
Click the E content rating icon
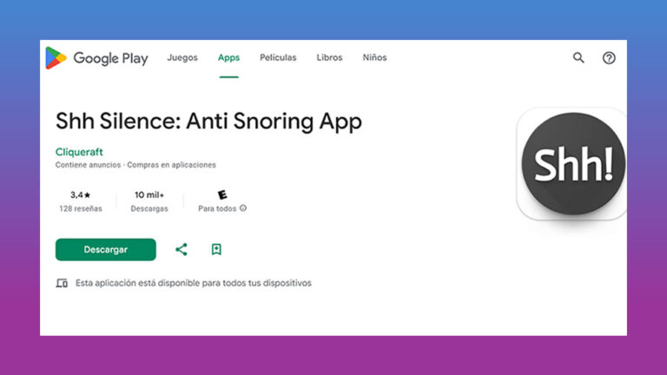coord(222,194)
